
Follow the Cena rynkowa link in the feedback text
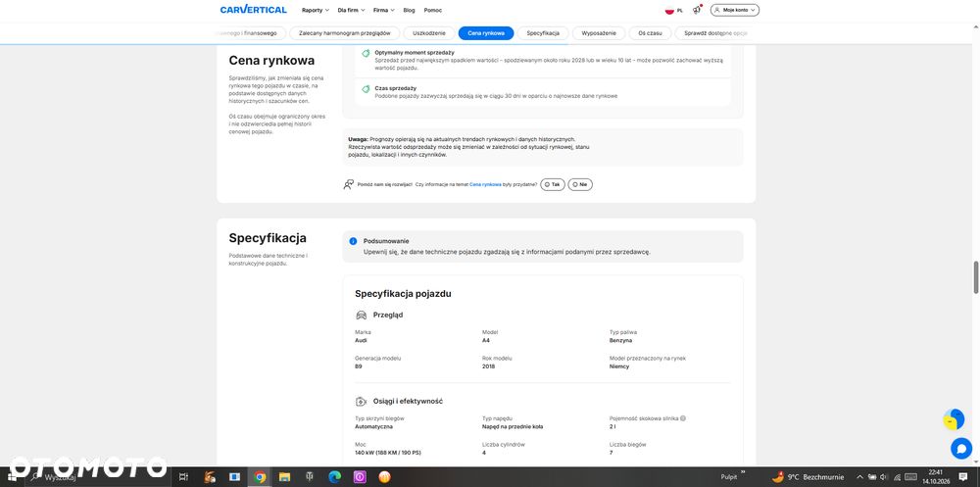[x=485, y=185]
